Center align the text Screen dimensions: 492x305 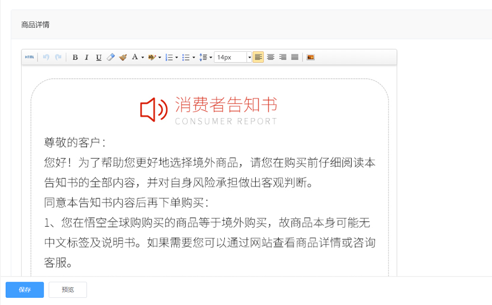tap(270, 57)
